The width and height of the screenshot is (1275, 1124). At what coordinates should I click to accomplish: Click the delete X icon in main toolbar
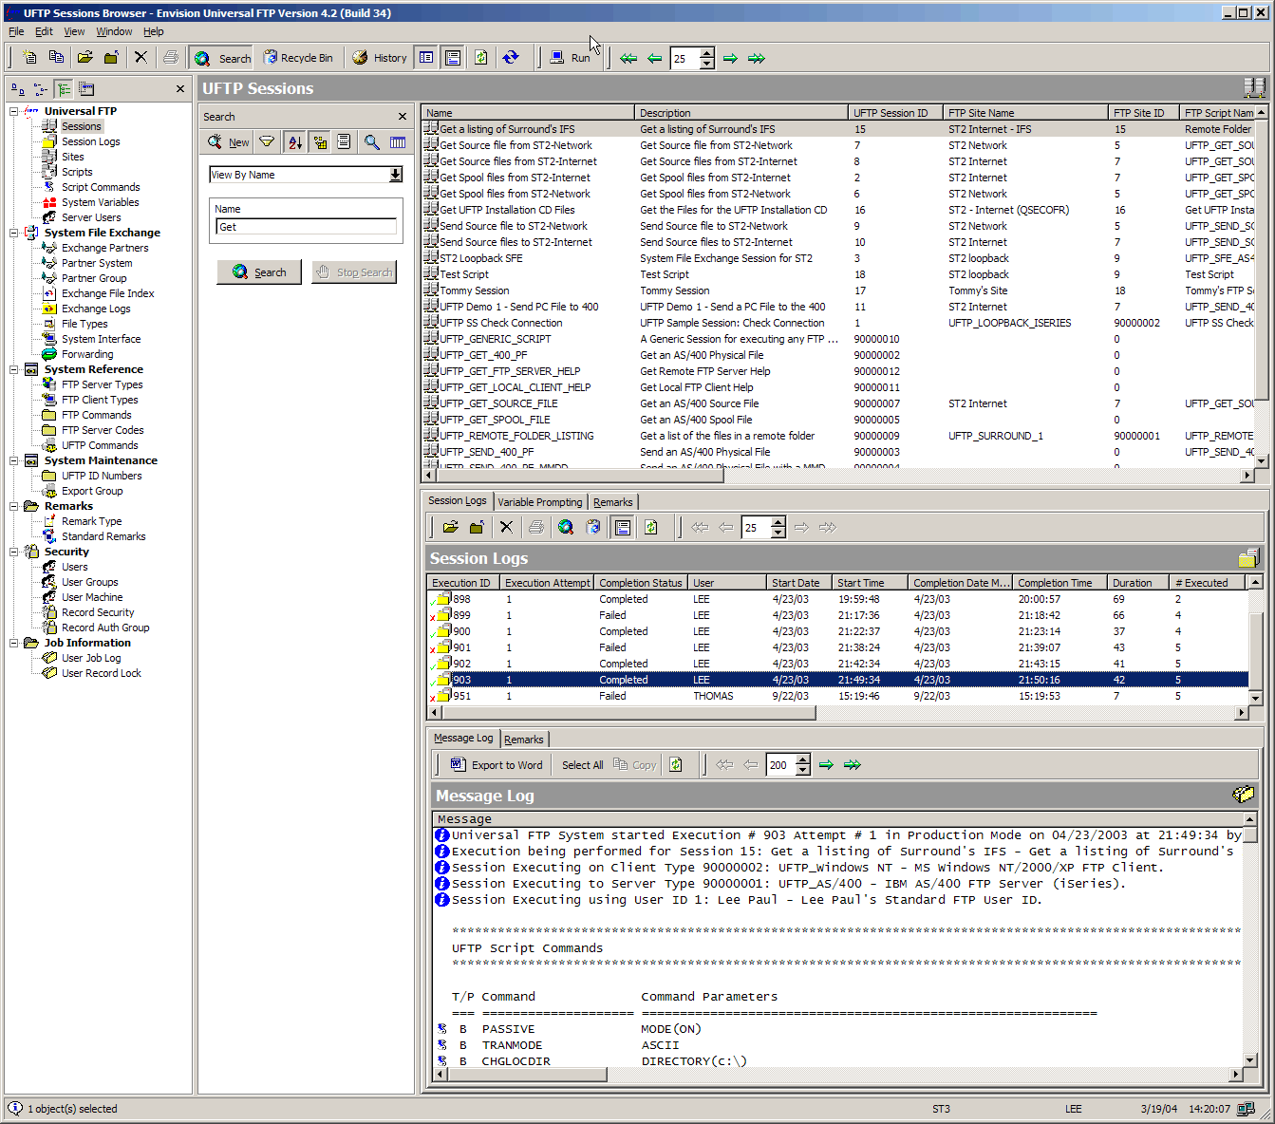pos(141,58)
